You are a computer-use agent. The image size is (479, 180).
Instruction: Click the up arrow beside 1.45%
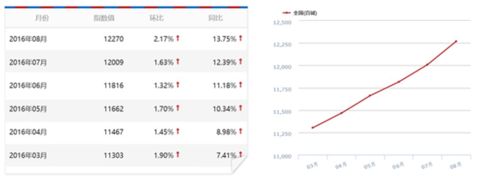178,131
